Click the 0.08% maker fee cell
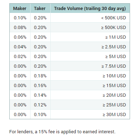The width and height of the screenshot is (139, 139). [20, 28]
